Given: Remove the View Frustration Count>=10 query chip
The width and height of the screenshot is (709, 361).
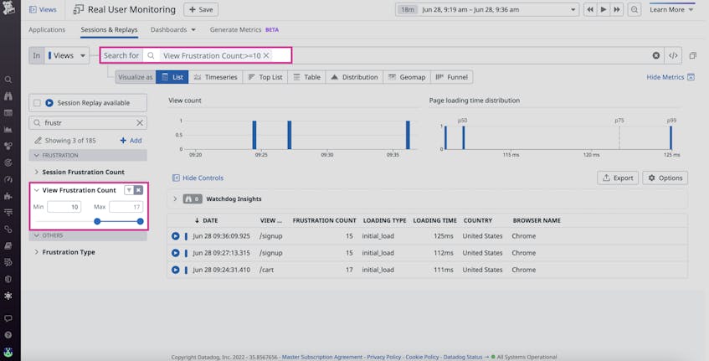Looking at the screenshot, I should [266, 55].
